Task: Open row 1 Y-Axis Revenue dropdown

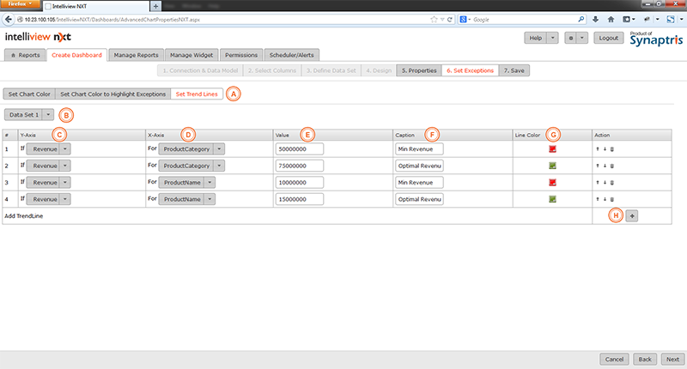Action: point(65,148)
